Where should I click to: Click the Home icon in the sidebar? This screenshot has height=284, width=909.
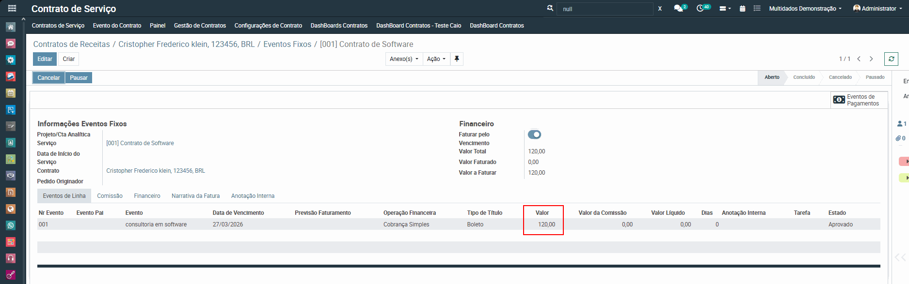coord(11,27)
